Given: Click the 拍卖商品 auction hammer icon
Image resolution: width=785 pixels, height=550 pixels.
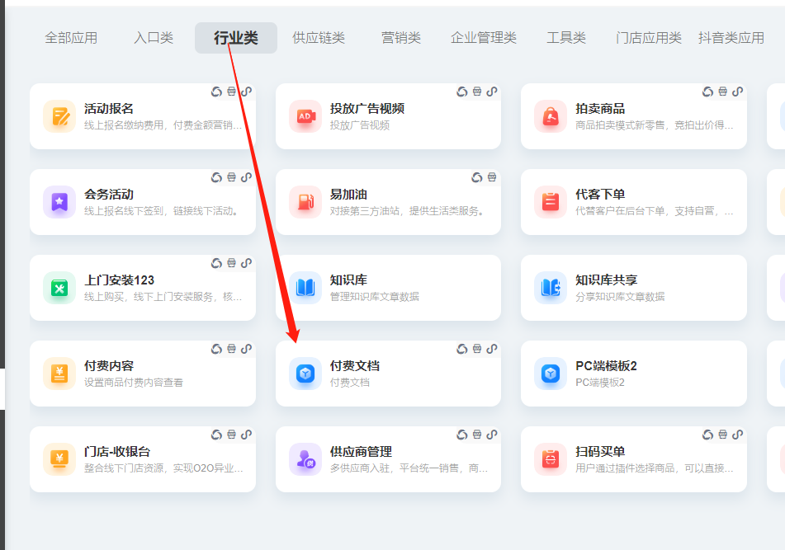Looking at the screenshot, I should tap(551, 116).
